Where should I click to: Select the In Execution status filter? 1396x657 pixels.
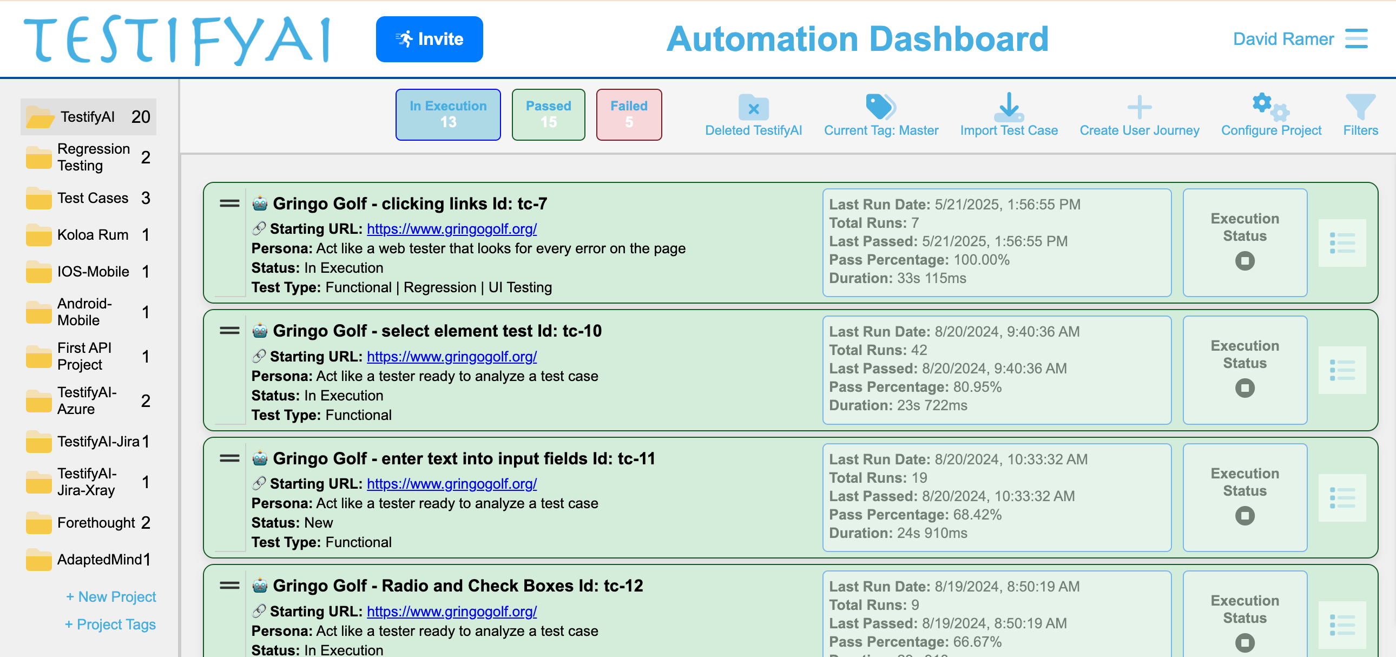click(x=447, y=114)
